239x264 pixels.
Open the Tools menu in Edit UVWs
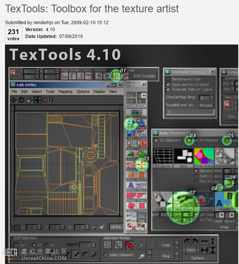(x=50, y=92)
